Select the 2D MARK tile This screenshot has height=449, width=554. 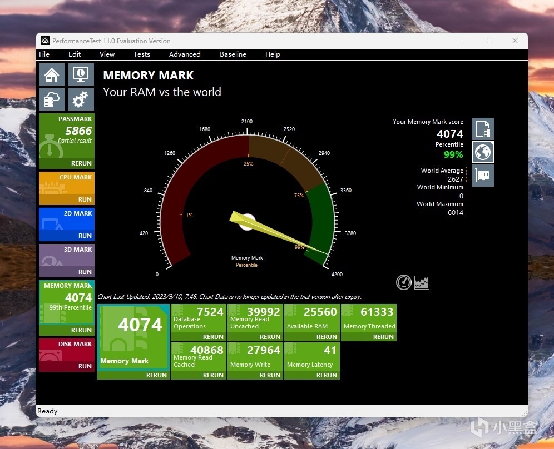[67, 219]
